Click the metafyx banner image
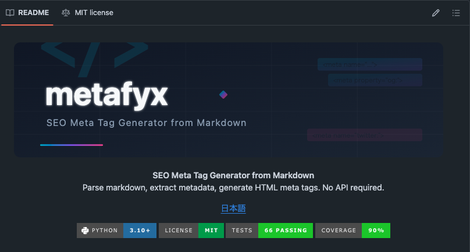470x252 pixels. 229,100
